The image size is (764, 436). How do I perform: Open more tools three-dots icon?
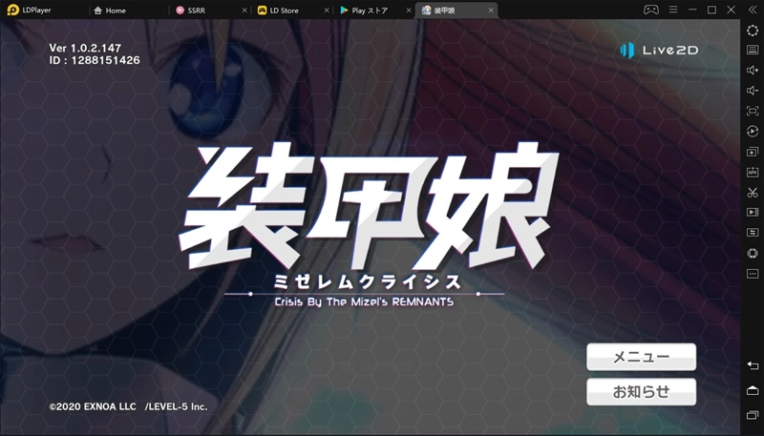[753, 274]
